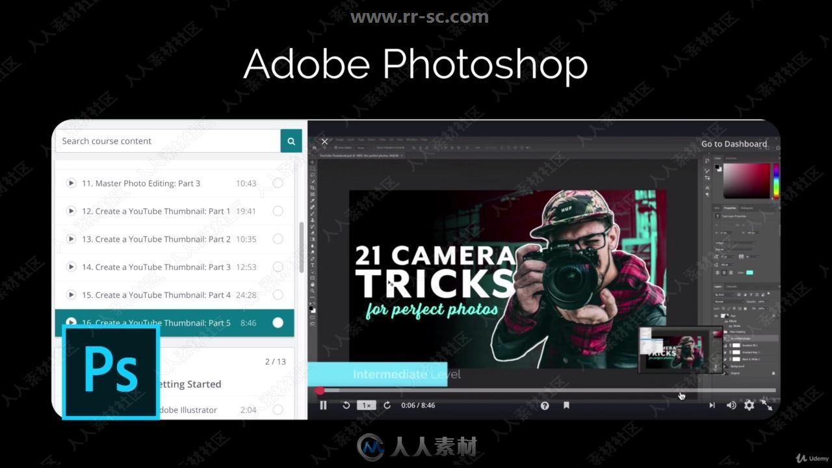
Task: Click the 24:28 duration text
Action: [246, 295]
